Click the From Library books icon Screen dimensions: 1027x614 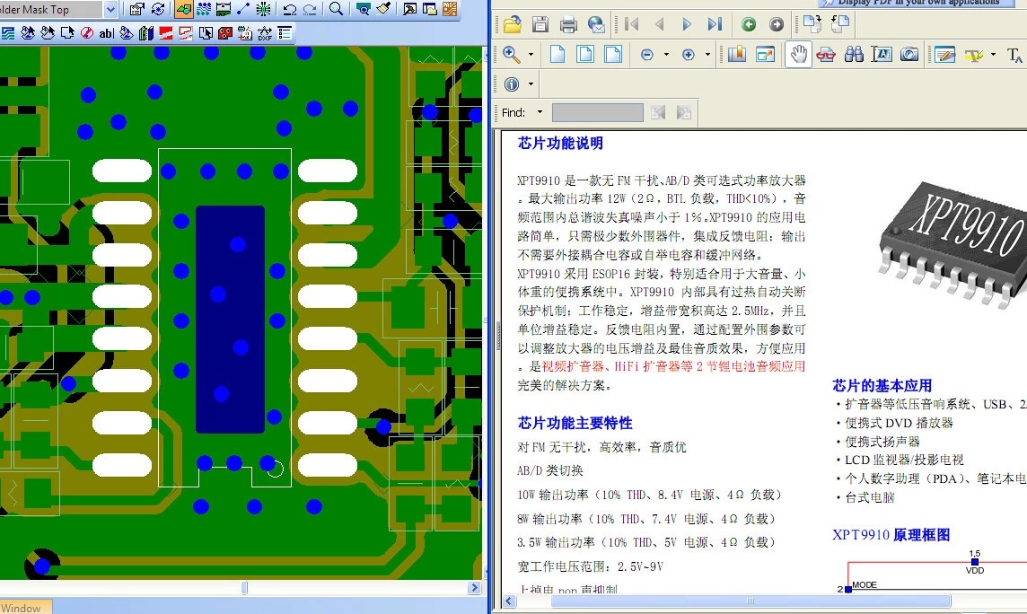146,32
